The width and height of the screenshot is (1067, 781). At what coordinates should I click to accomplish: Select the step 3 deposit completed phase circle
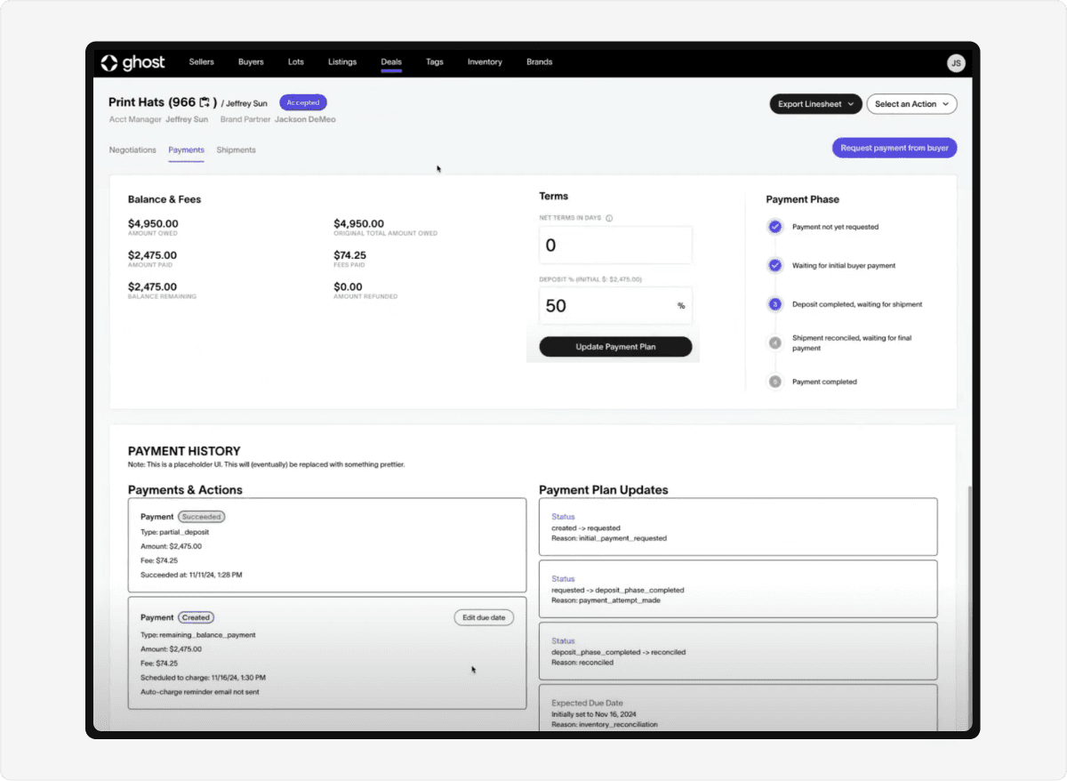[774, 304]
